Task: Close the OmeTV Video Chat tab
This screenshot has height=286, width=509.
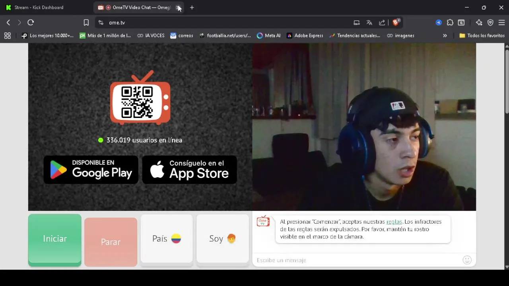Action: click(178, 8)
